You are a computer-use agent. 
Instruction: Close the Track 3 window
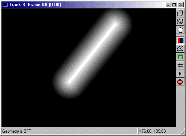pos(181,5)
